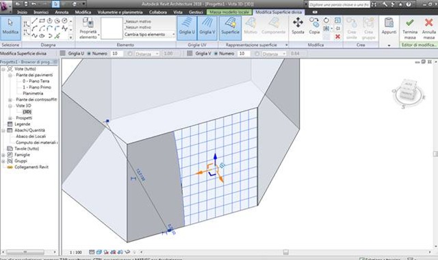Open the Inserisci ribbon tab
The width and height of the screenshot is (438, 260).
point(41,12)
